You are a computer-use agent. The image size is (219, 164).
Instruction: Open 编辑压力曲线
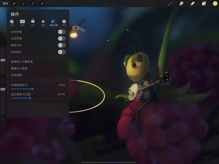tap(38, 68)
